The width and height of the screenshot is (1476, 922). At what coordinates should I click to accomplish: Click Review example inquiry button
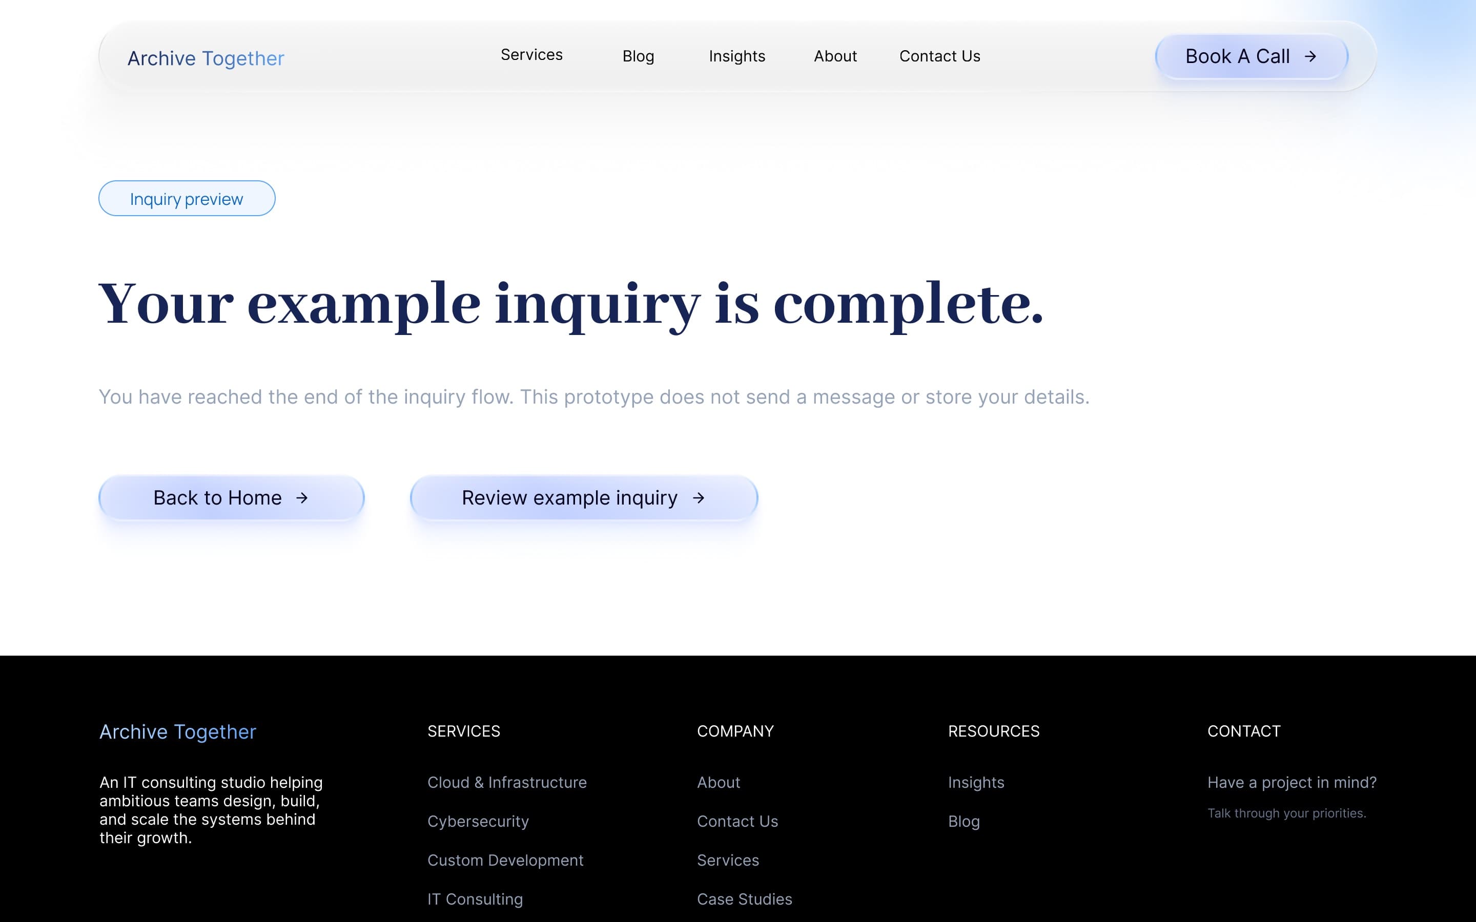click(x=584, y=497)
